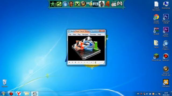Open the Новый текстовый document icon

(x=156, y=6)
